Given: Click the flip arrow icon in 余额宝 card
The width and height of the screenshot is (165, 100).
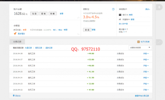Looking at the screenshot, I should coord(78,34).
